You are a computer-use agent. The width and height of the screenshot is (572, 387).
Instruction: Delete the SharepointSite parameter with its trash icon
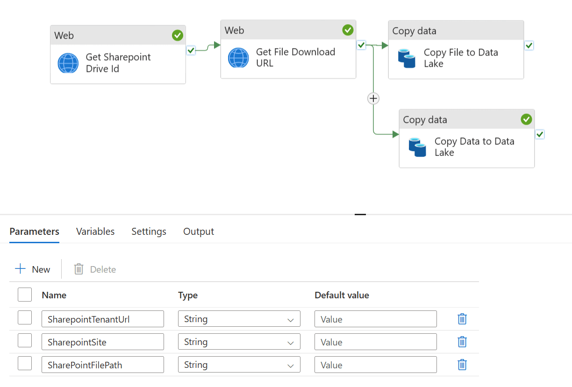click(x=462, y=342)
